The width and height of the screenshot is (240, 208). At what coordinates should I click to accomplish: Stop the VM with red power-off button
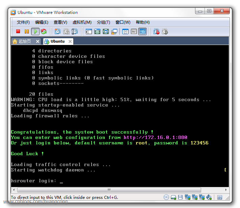(x=18, y=31)
